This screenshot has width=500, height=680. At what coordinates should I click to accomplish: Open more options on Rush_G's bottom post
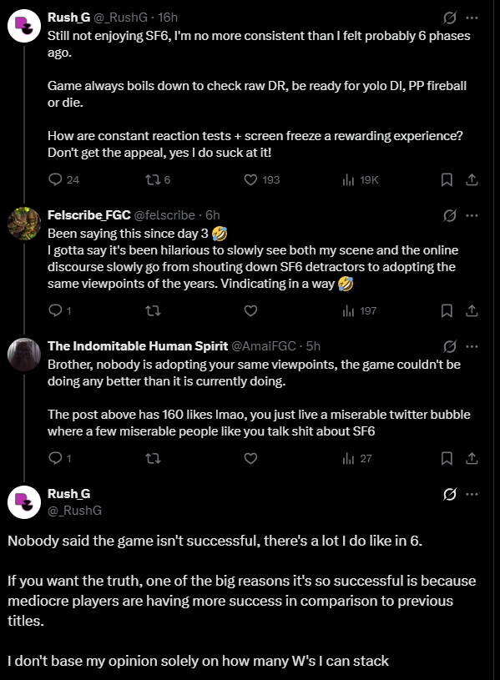click(x=472, y=494)
